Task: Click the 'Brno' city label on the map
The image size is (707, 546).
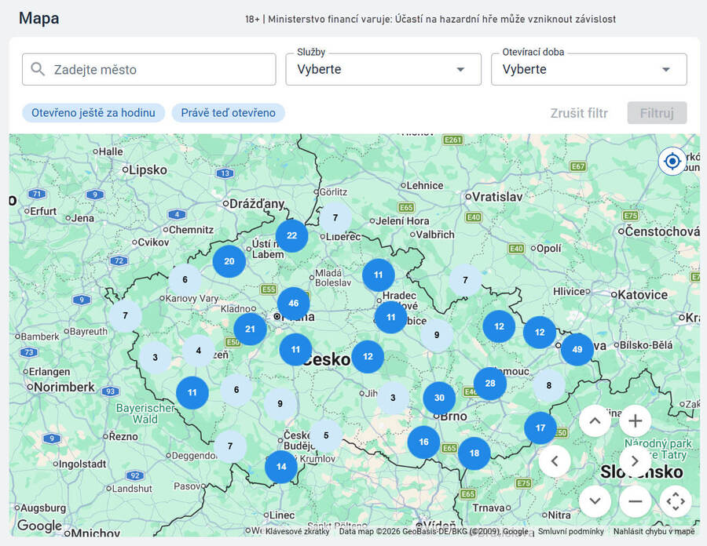Action: tap(453, 416)
